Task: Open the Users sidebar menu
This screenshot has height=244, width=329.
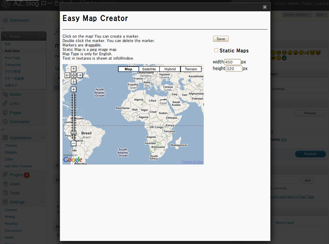Action: 15,184
